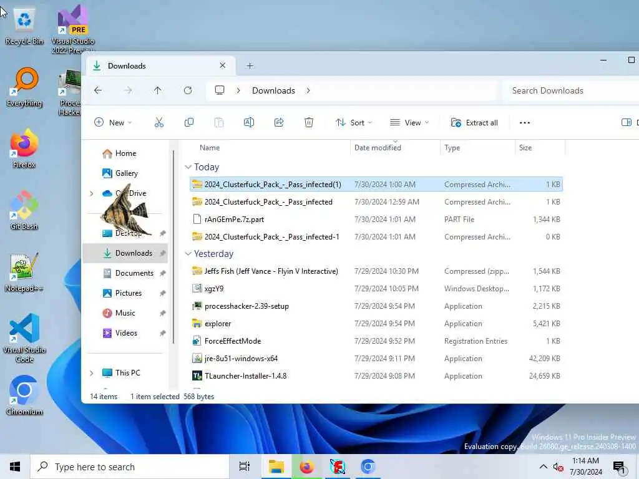This screenshot has width=639, height=479.
Task: Open the See more ellipsis menu
Action: [524, 123]
